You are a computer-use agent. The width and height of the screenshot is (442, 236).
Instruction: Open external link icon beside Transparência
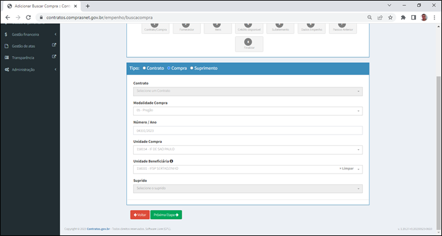(x=54, y=57)
